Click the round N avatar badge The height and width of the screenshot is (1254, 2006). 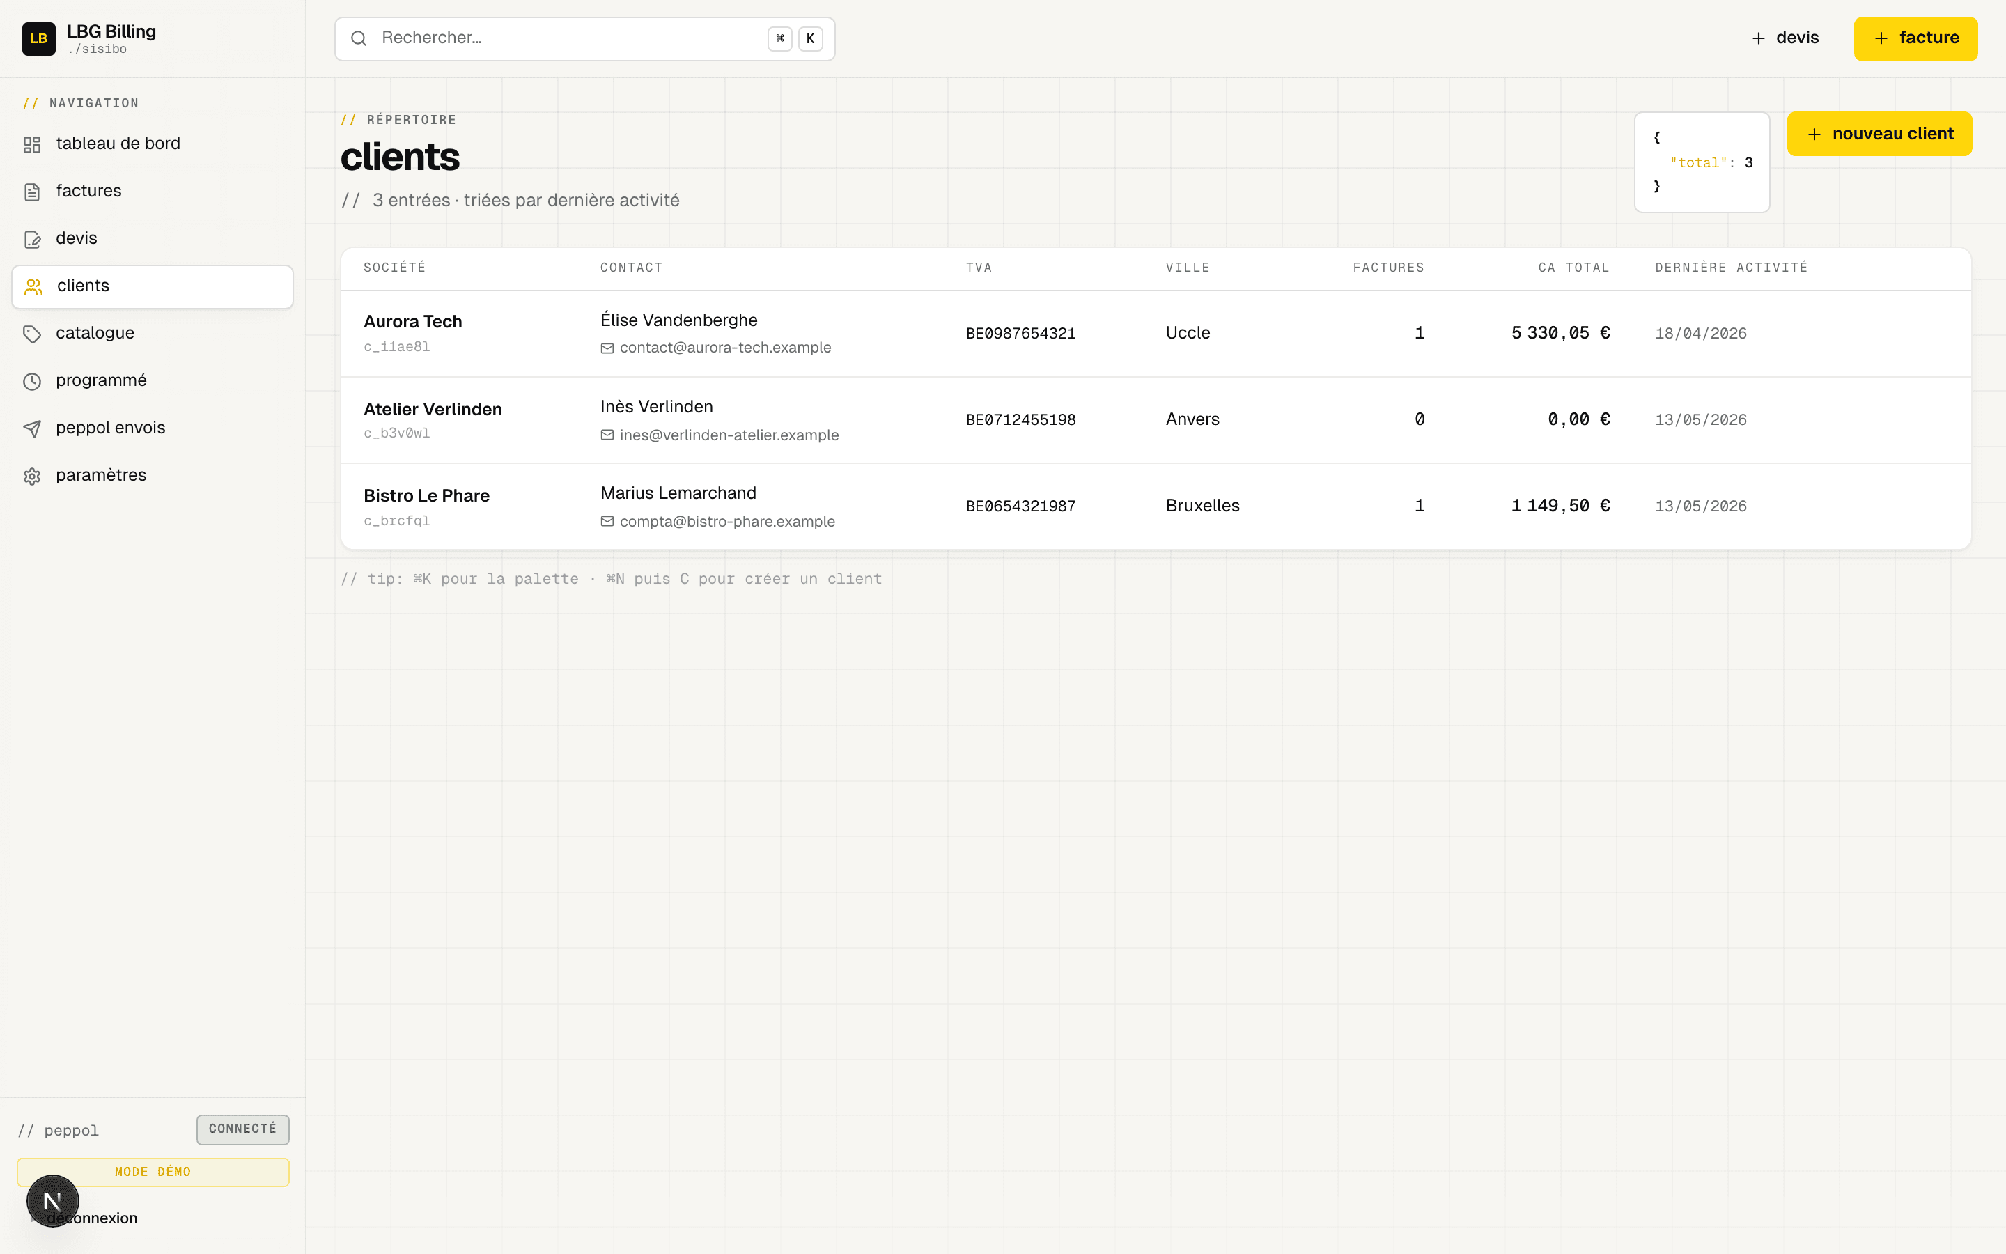coord(52,1200)
